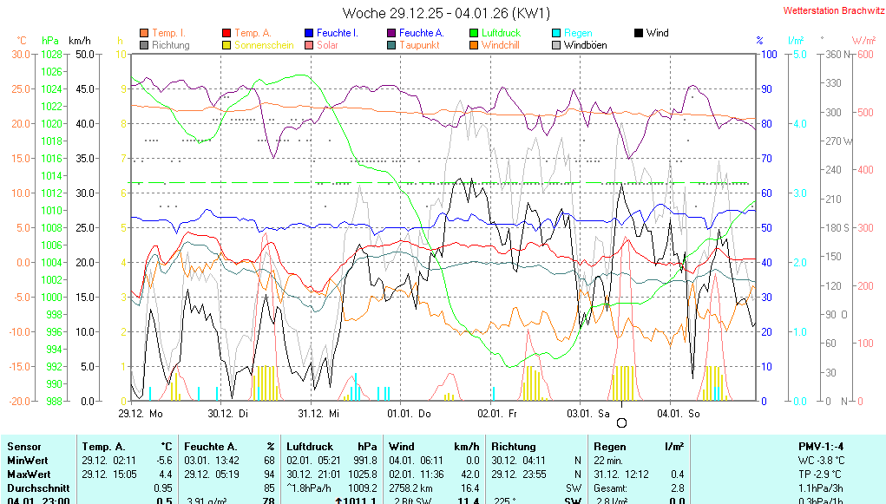Screen dimensions: 886x504
Task: Click the Taupunkt legend label
Action: (x=418, y=45)
